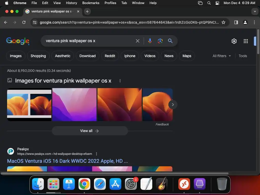
Task: Open the Chrome three-dot menu
Action: tap(254, 22)
